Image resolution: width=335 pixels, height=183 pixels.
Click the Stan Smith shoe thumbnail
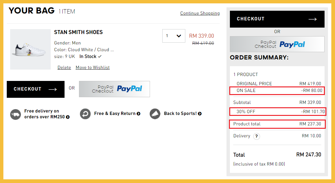coord(30,49)
